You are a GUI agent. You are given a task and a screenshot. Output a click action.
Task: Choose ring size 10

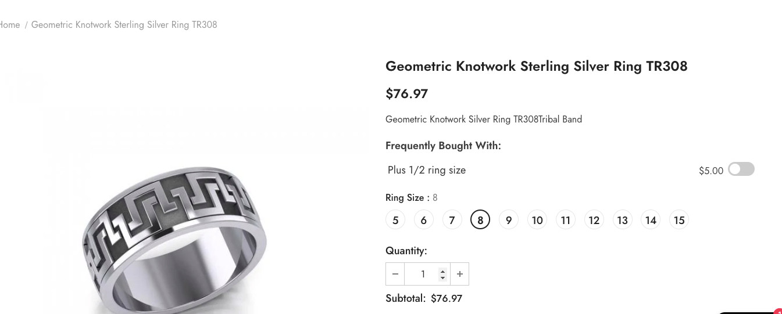pyautogui.click(x=537, y=220)
